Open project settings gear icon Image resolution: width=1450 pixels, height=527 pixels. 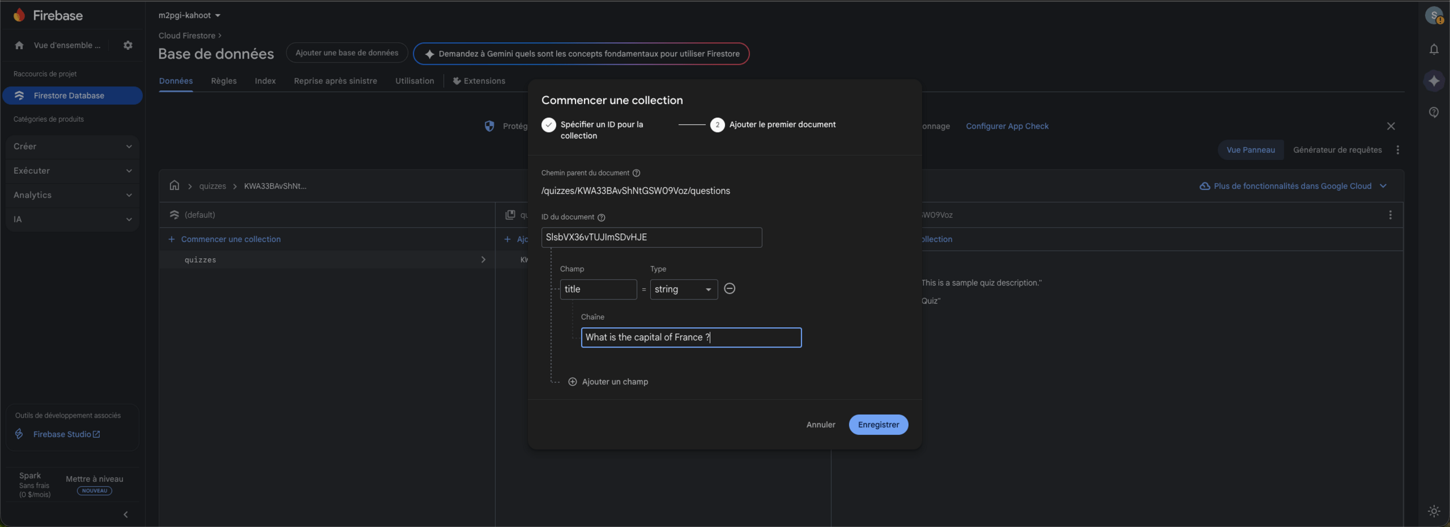(x=128, y=45)
